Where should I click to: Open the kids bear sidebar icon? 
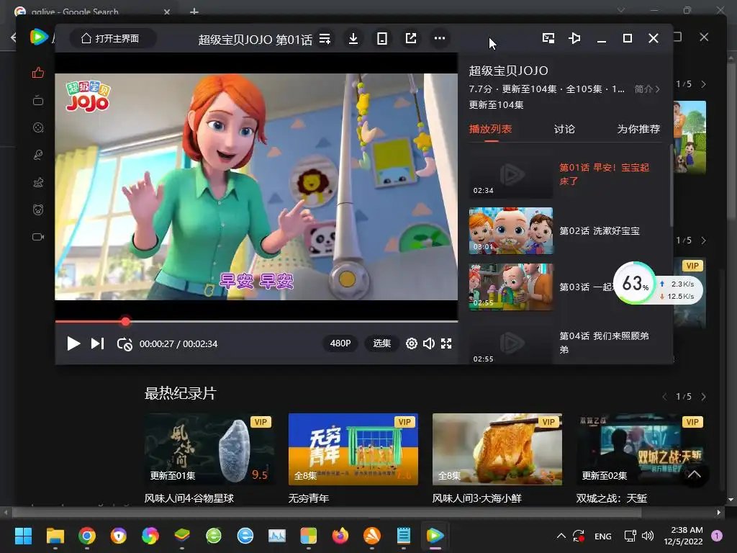(x=38, y=210)
